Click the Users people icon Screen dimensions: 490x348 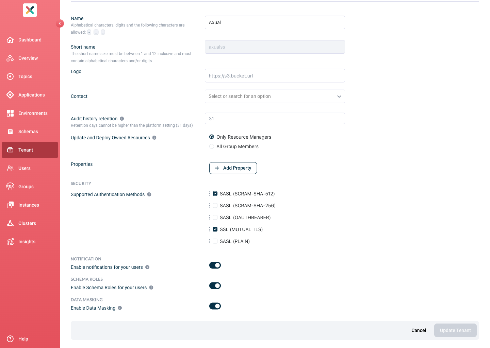[10, 168]
